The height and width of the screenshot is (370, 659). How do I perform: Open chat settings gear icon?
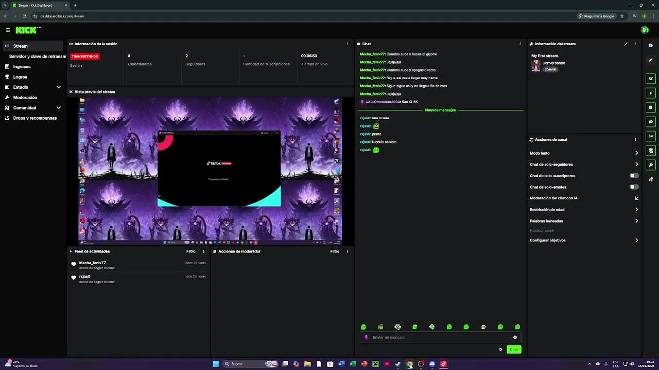tap(500, 349)
